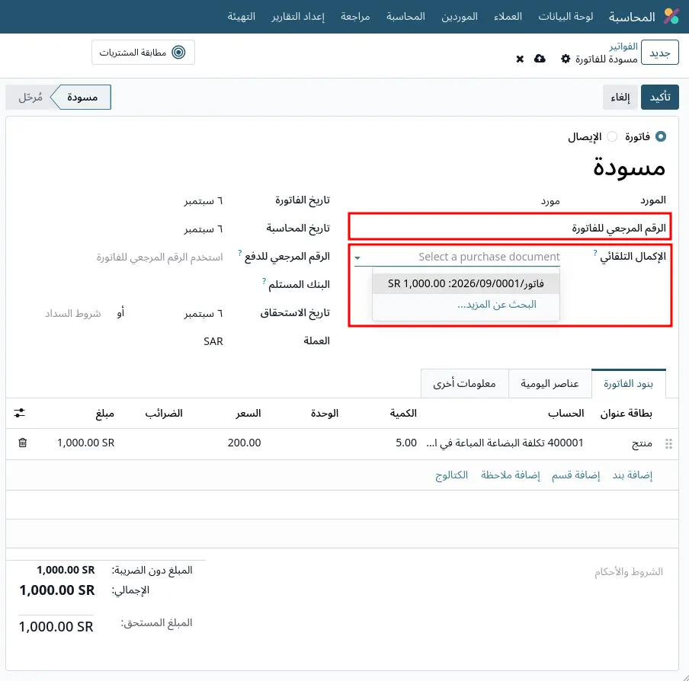This screenshot has height=681, width=689.
Task: Select the الإيصال radio option
Action: tap(612, 136)
